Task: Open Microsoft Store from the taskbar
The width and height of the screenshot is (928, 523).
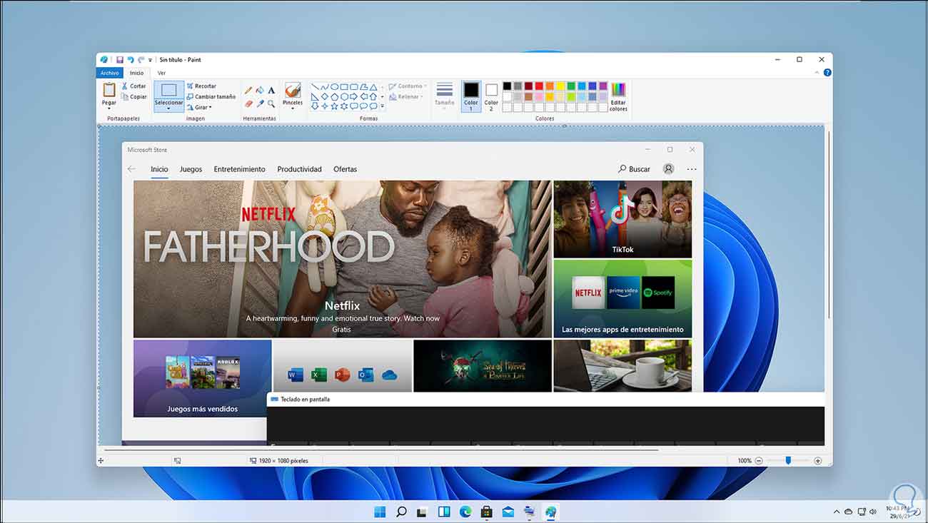Action: [x=487, y=512]
